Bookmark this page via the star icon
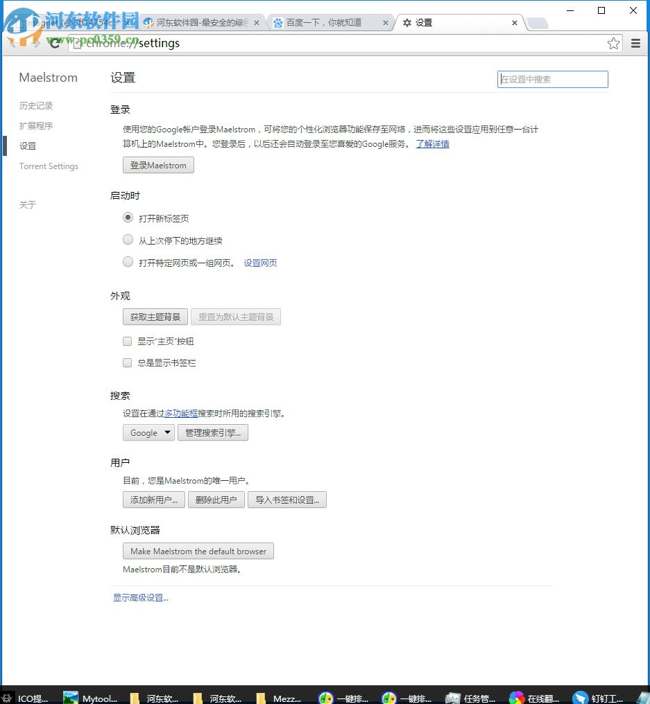Viewport: 650px width, 704px height. pyautogui.click(x=613, y=43)
